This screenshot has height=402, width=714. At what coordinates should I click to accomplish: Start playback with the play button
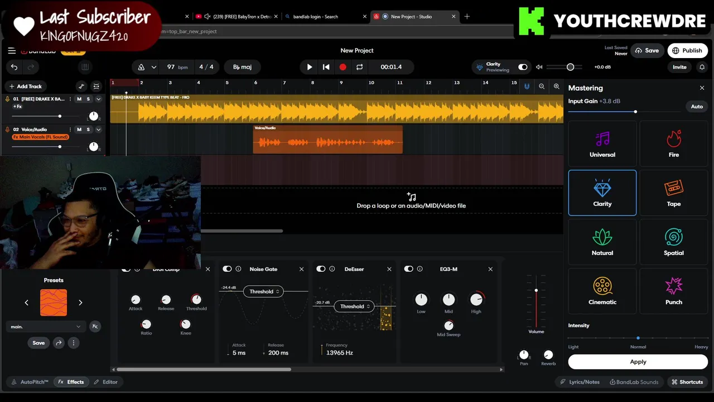(310, 67)
